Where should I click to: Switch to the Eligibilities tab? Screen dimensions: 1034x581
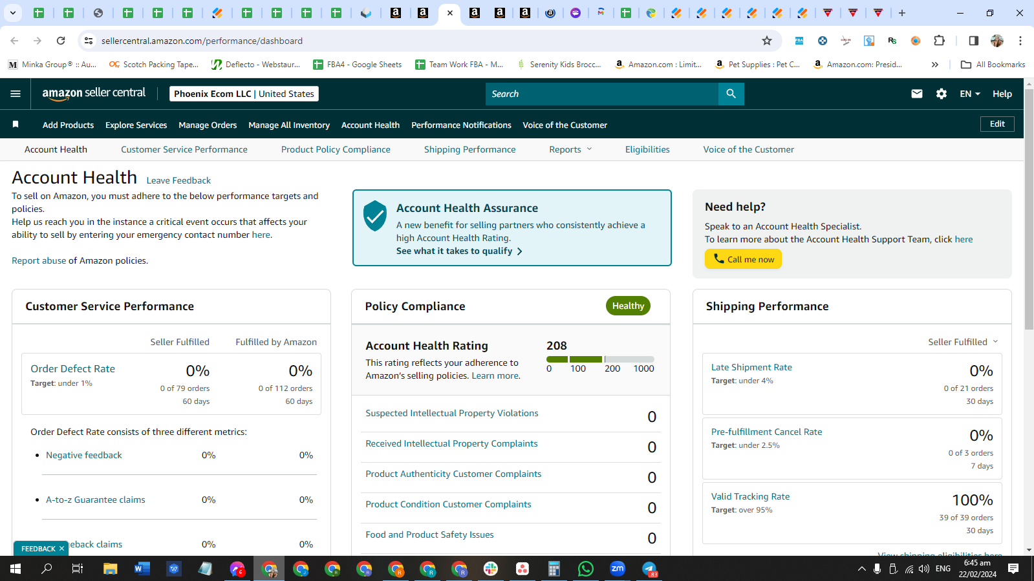click(x=647, y=149)
